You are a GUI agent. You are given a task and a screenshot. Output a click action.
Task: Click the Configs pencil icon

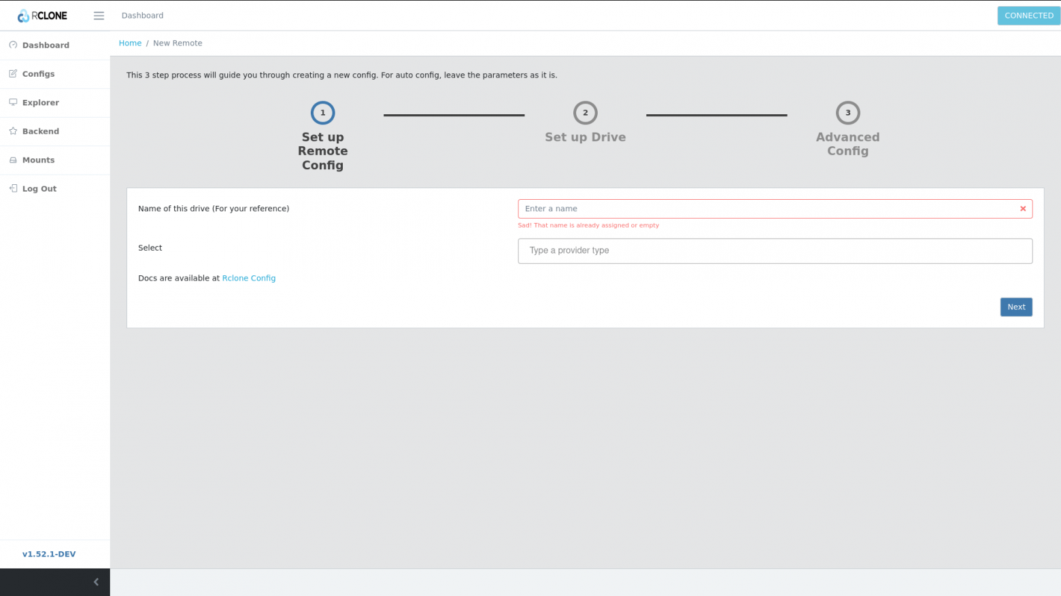(13, 73)
